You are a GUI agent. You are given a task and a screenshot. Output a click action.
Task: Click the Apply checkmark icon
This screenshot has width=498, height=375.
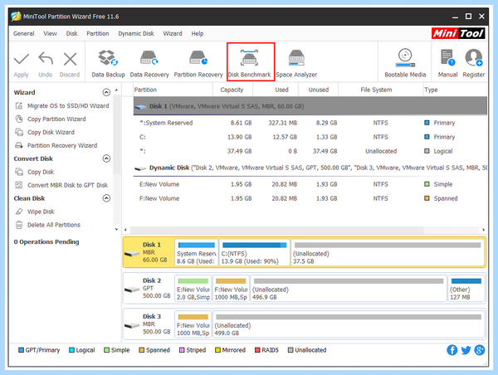coord(22,60)
